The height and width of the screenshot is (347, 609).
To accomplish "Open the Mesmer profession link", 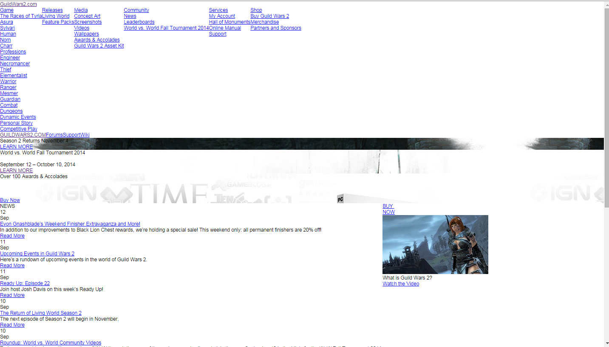I will point(9,93).
